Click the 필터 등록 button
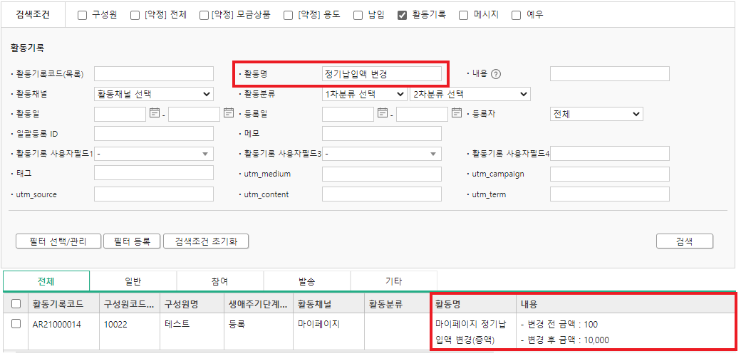Viewport: 741px width, 356px height. [133, 241]
